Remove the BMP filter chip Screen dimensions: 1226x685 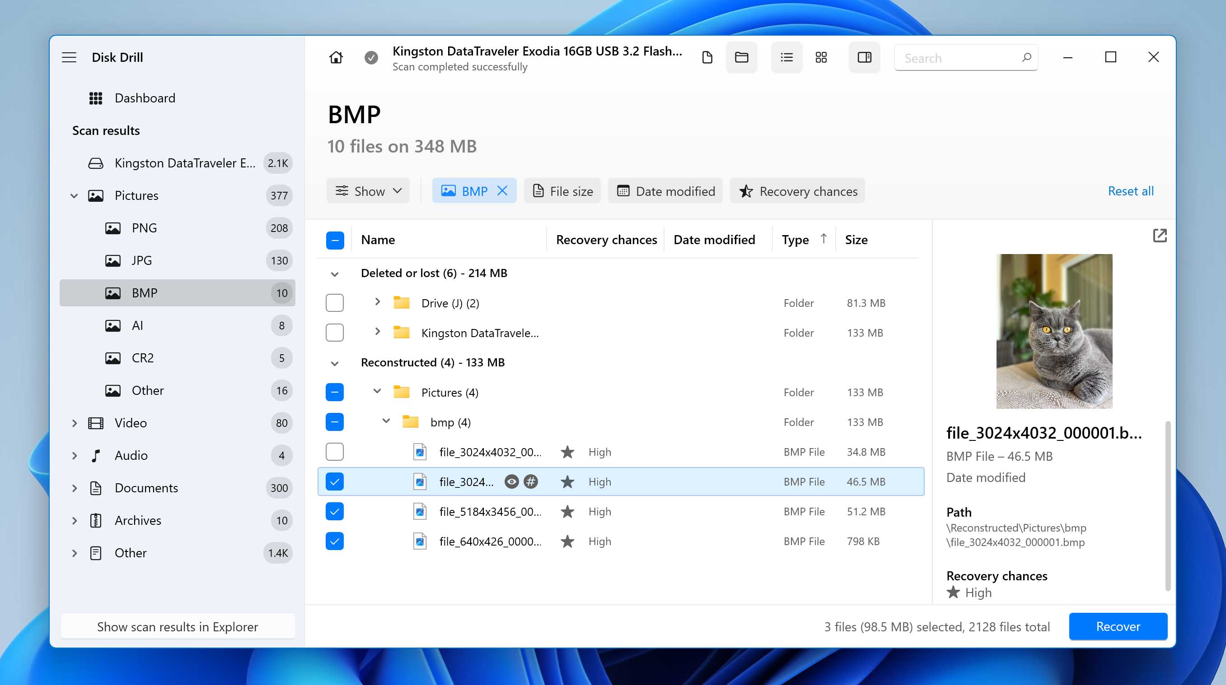(x=502, y=190)
